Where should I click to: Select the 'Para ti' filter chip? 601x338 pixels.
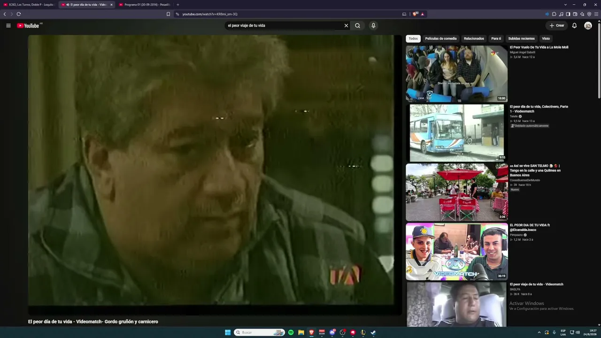[x=496, y=38]
